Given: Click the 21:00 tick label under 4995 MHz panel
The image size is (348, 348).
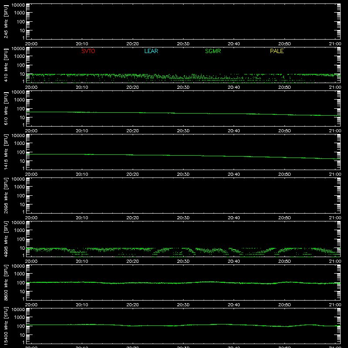Looking at the screenshot, I should pyautogui.click(x=335, y=261).
